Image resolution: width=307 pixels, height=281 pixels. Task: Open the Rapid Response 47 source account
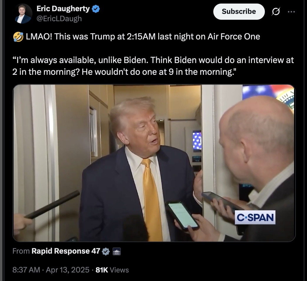tap(66, 251)
